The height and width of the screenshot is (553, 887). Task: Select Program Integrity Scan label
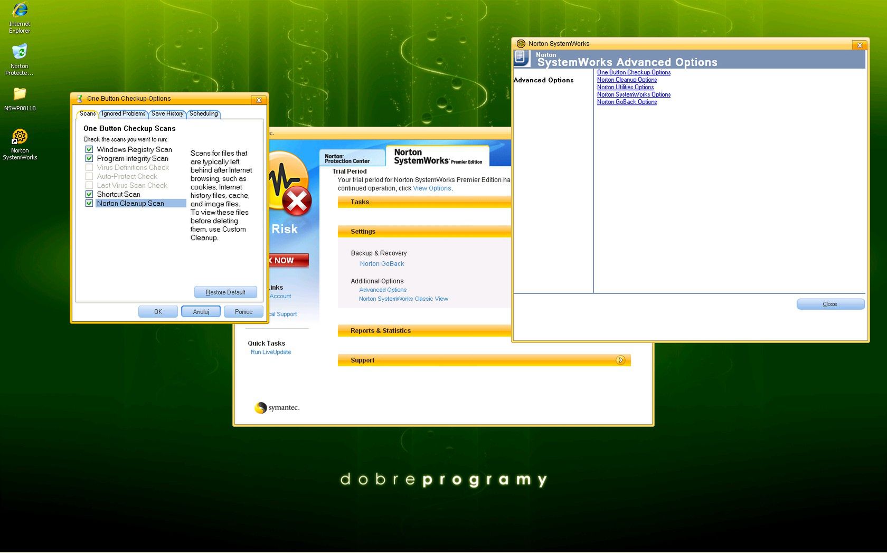(x=133, y=158)
